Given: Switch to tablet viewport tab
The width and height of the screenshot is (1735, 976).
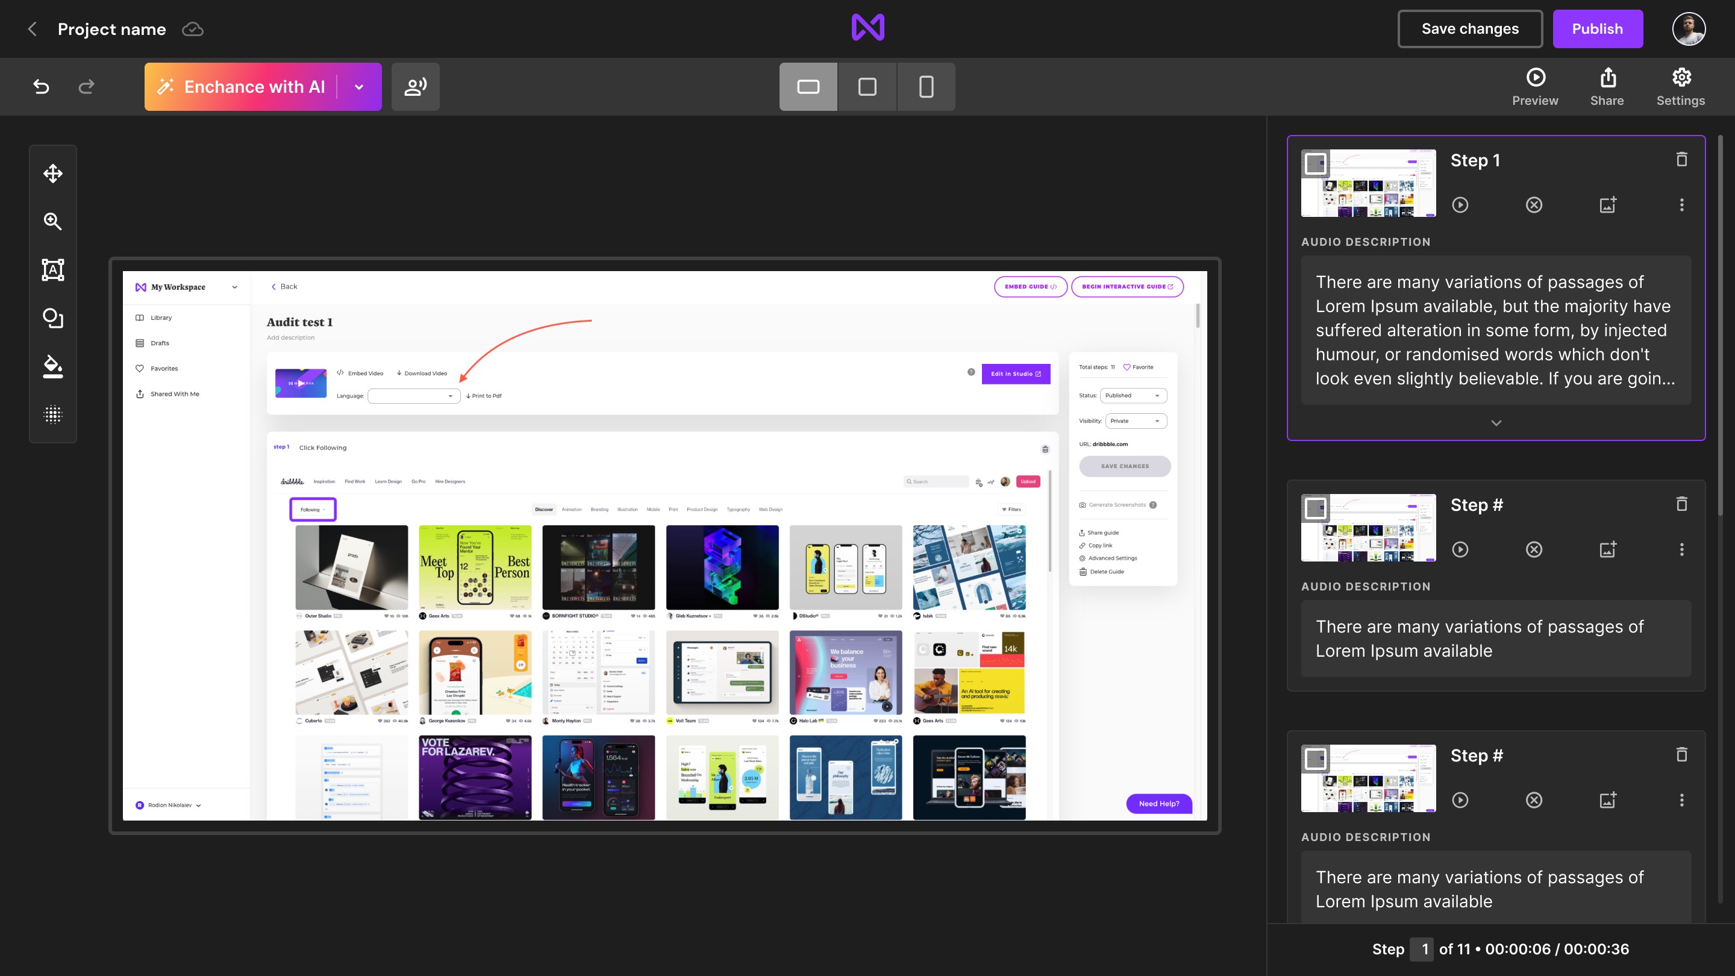Looking at the screenshot, I should pyautogui.click(x=867, y=87).
